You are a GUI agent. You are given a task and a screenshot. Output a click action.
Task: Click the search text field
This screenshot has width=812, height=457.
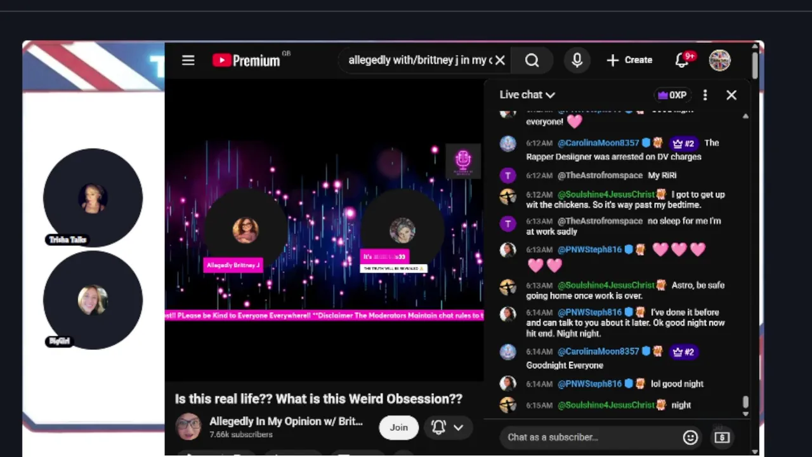[x=419, y=60]
